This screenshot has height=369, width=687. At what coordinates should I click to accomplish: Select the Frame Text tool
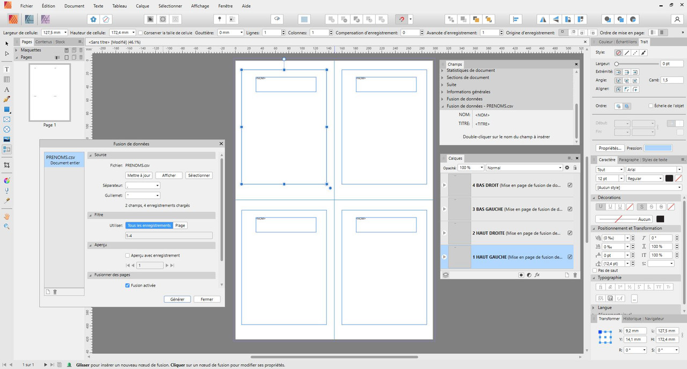click(x=7, y=69)
